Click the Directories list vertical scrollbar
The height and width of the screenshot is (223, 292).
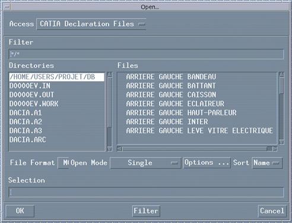tap(110, 112)
